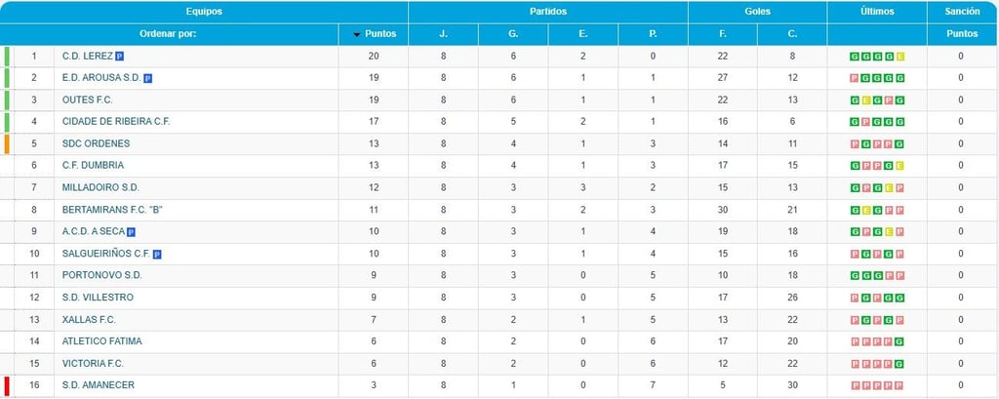Click the first red P result icon for E.D. AROUSA
Screen dimensions: 999x399
[x=855, y=78]
